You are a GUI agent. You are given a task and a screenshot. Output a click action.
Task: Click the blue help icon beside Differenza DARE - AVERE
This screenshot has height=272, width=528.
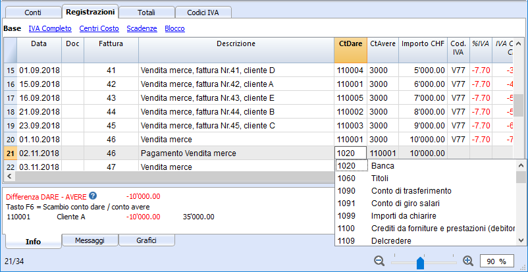pos(93,196)
